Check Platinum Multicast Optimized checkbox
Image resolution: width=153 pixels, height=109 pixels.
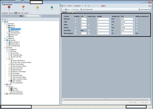point(137,19)
